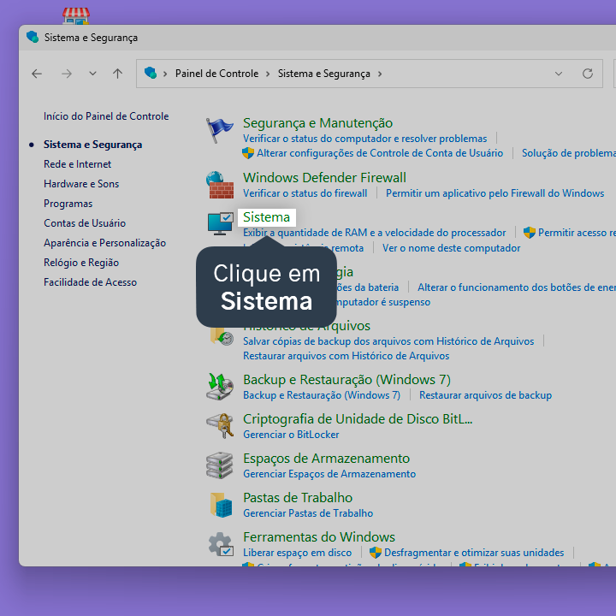
Task: Open the address bar history dropdown
Action: [558, 74]
